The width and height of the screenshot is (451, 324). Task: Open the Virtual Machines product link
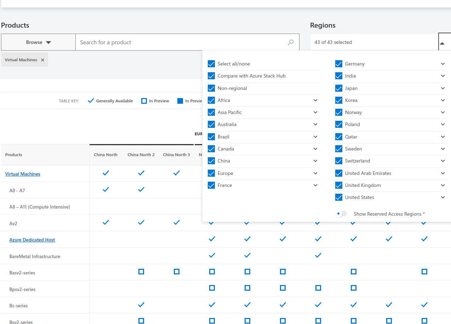pyautogui.click(x=23, y=174)
